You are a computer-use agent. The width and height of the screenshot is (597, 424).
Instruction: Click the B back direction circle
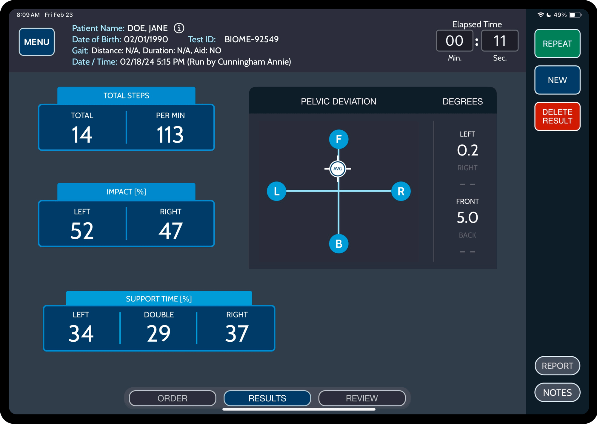338,244
